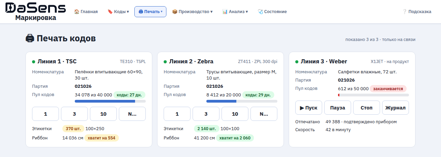This screenshot has width=441, height=157.
Task: Click the 'Линия 1 · TSC' card title
Action: pyautogui.click(x=57, y=62)
